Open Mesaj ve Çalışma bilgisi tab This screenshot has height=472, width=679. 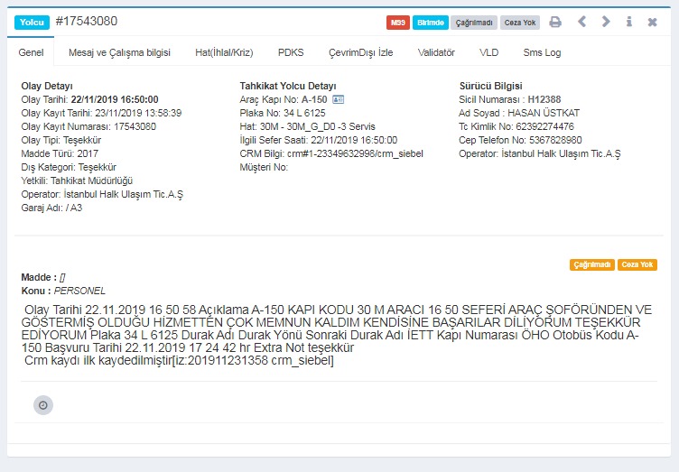click(119, 52)
